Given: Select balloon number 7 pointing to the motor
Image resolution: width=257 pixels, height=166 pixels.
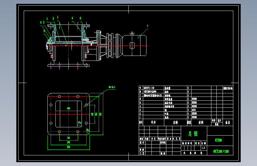Looking at the screenshot, I should tap(147, 26).
